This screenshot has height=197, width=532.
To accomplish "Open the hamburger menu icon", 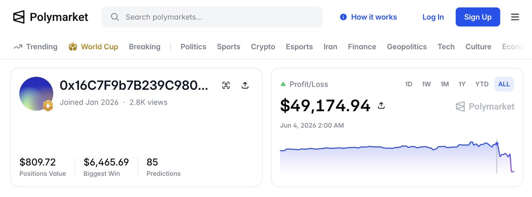I will 515,17.
